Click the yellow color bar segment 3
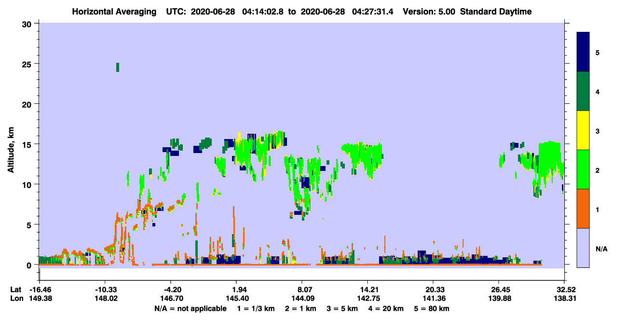The width and height of the screenshot is (627, 322). (x=583, y=130)
